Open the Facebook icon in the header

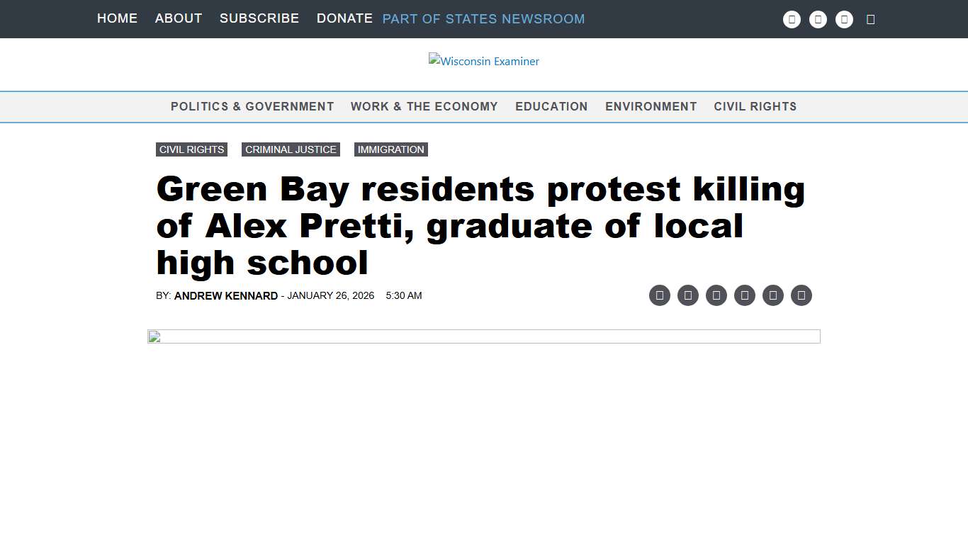click(x=792, y=19)
